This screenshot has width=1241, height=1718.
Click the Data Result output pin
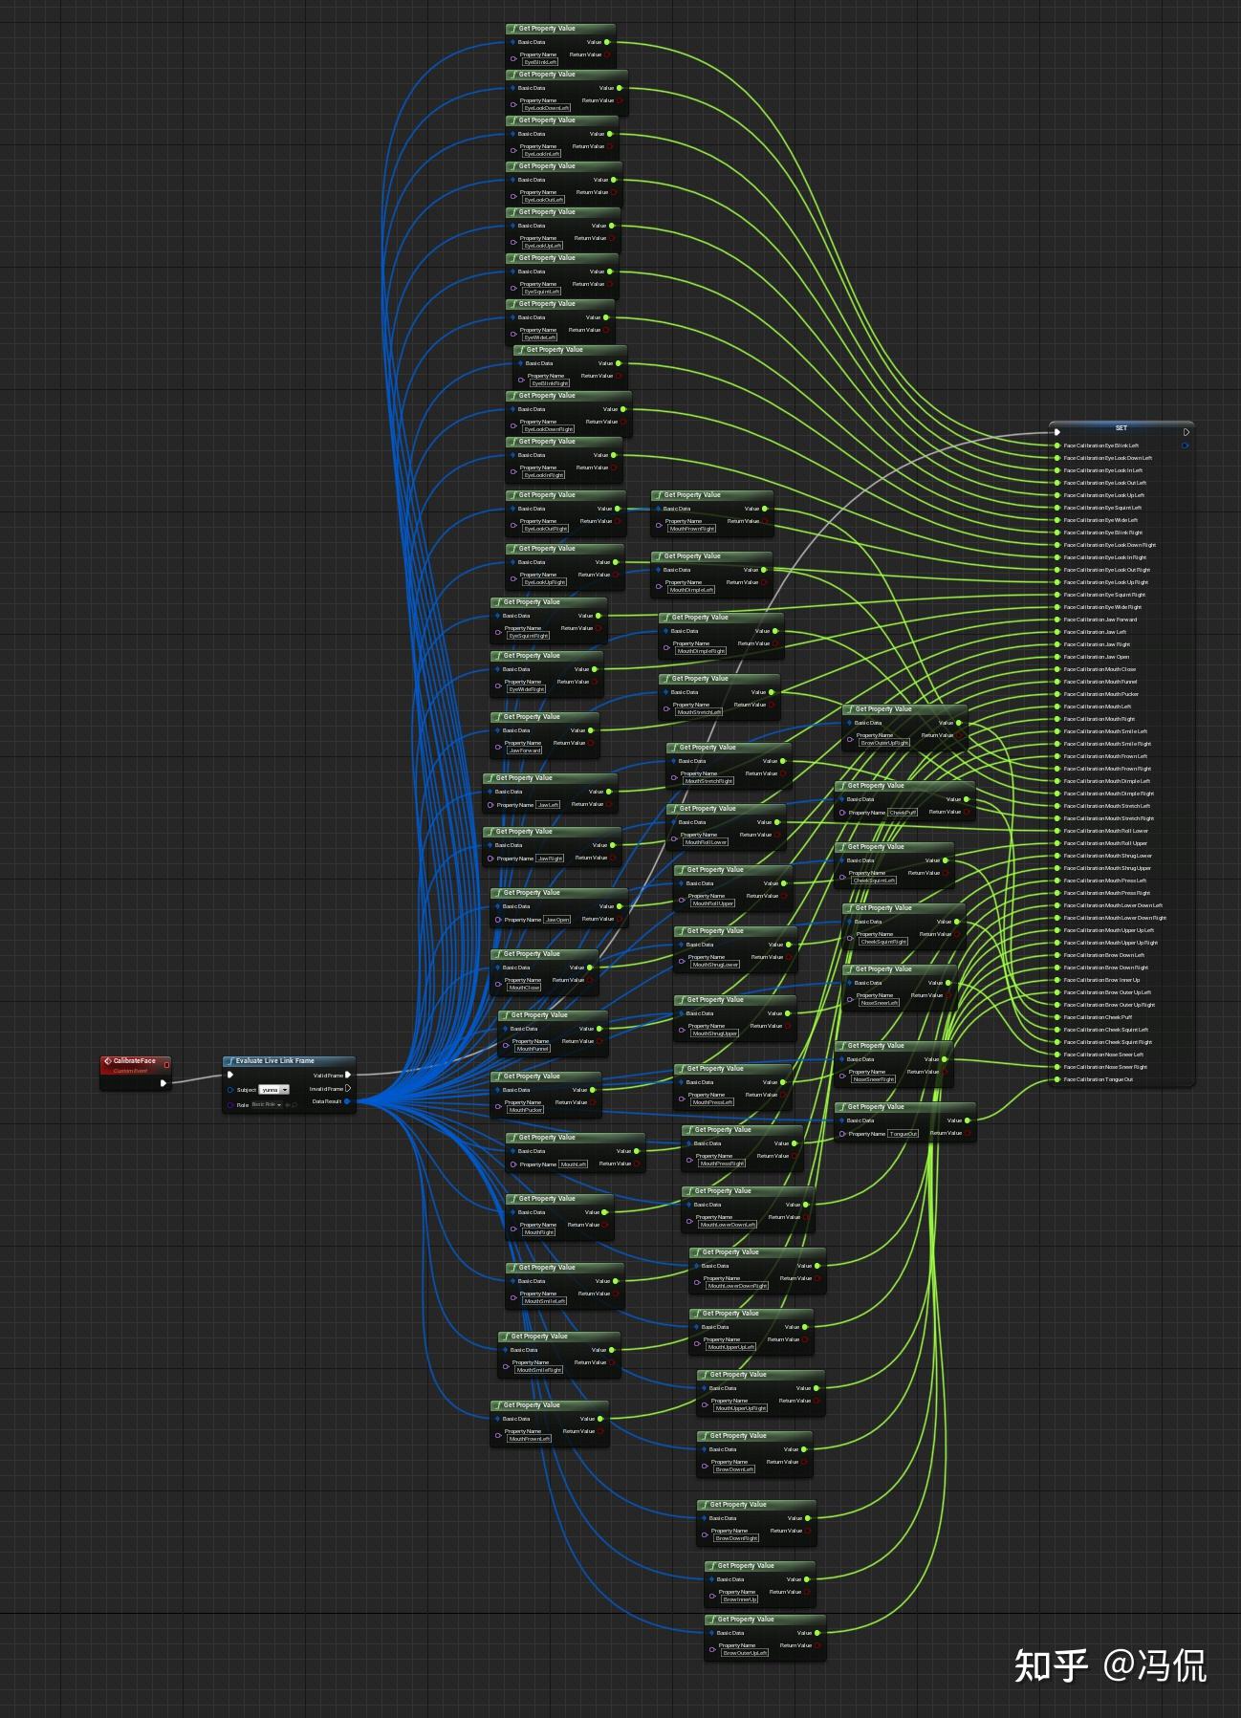click(x=347, y=1101)
